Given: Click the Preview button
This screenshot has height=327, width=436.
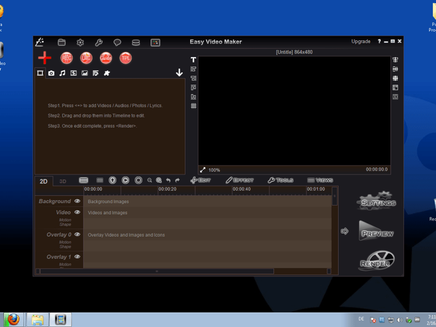Looking at the screenshot, I should point(377,231).
